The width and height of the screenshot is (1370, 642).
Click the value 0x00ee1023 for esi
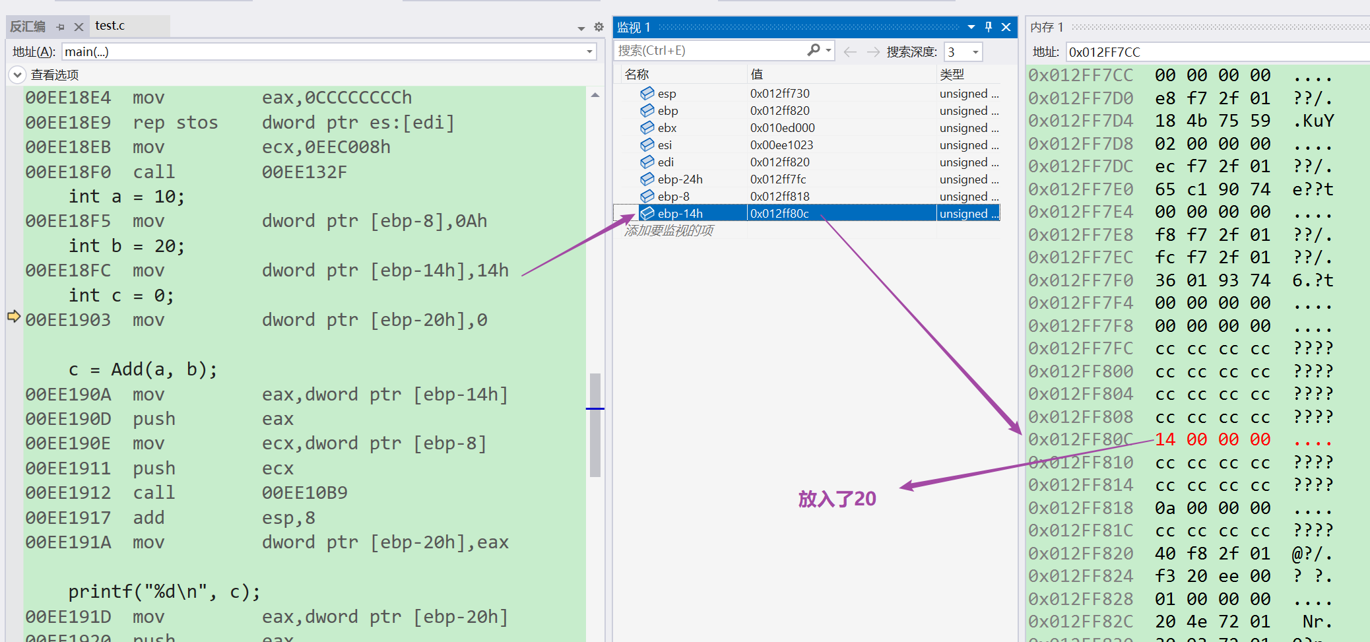tap(781, 145)
